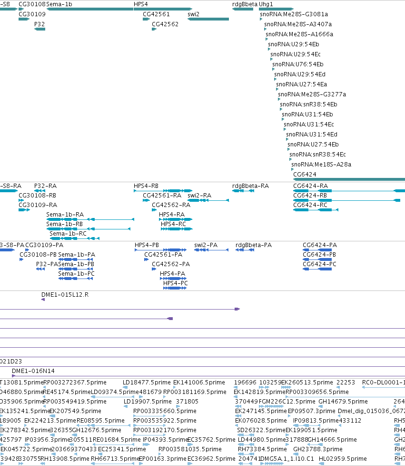Click the CG30108-PB protein label
The width and height of the screenshot is (405, 466).
pyautogui.click(x=38, y=254)
